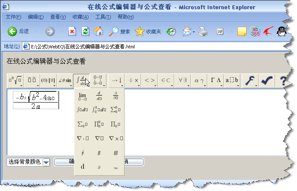Click the quadratic formula in the editor

point(36,100)
